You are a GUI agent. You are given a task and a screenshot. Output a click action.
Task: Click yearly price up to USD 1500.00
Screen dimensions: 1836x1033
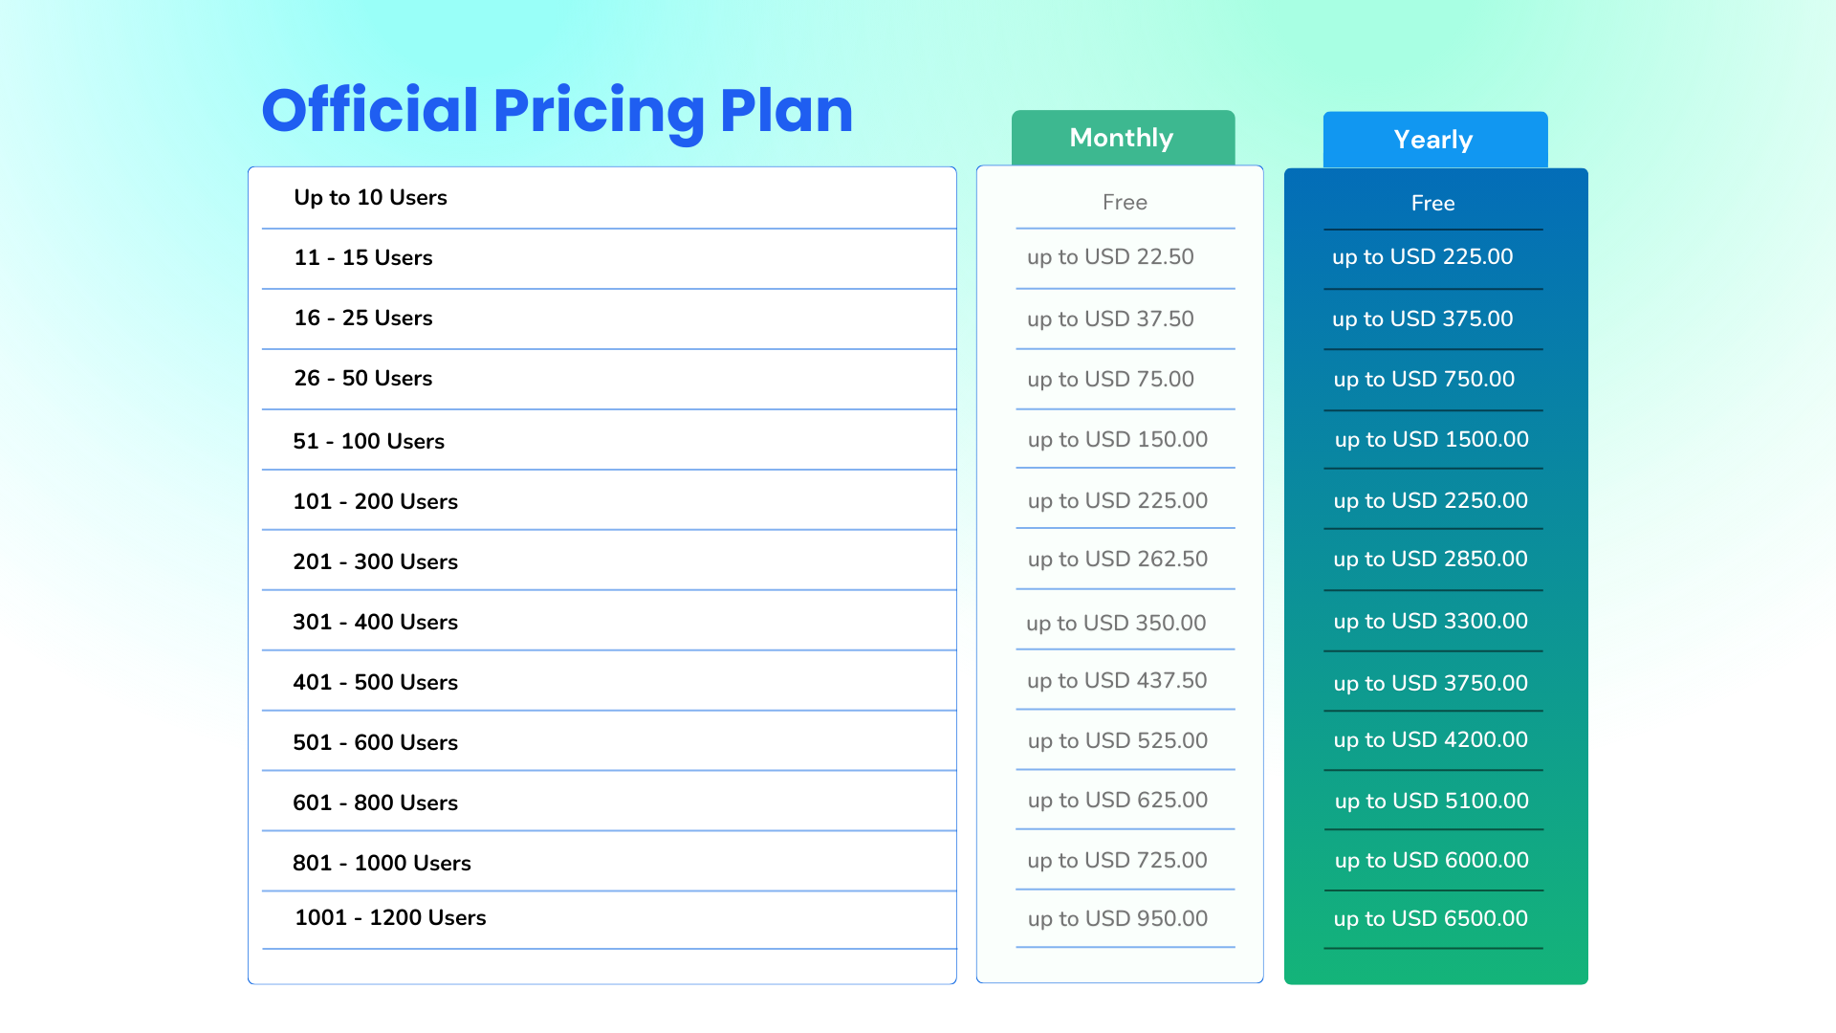(x=1432, y=440)
